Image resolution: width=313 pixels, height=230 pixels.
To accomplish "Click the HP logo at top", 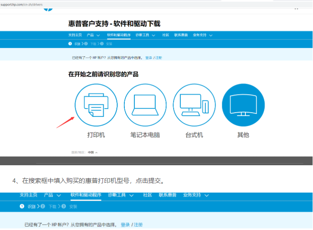I will pyautogui.click(x=48, y=9).
